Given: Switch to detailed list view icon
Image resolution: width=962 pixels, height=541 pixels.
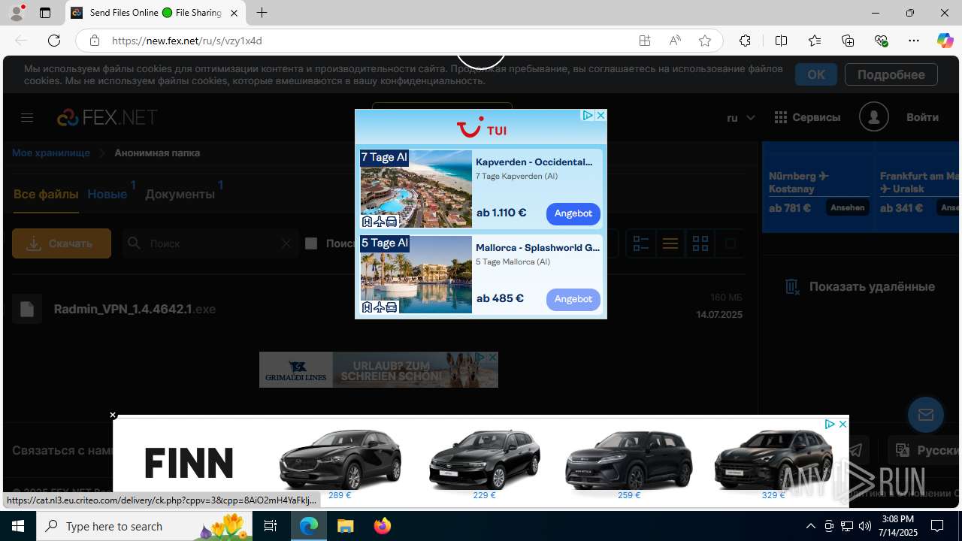Looking at the screenshot, I should pyautogui.click(x=640, y=243).
